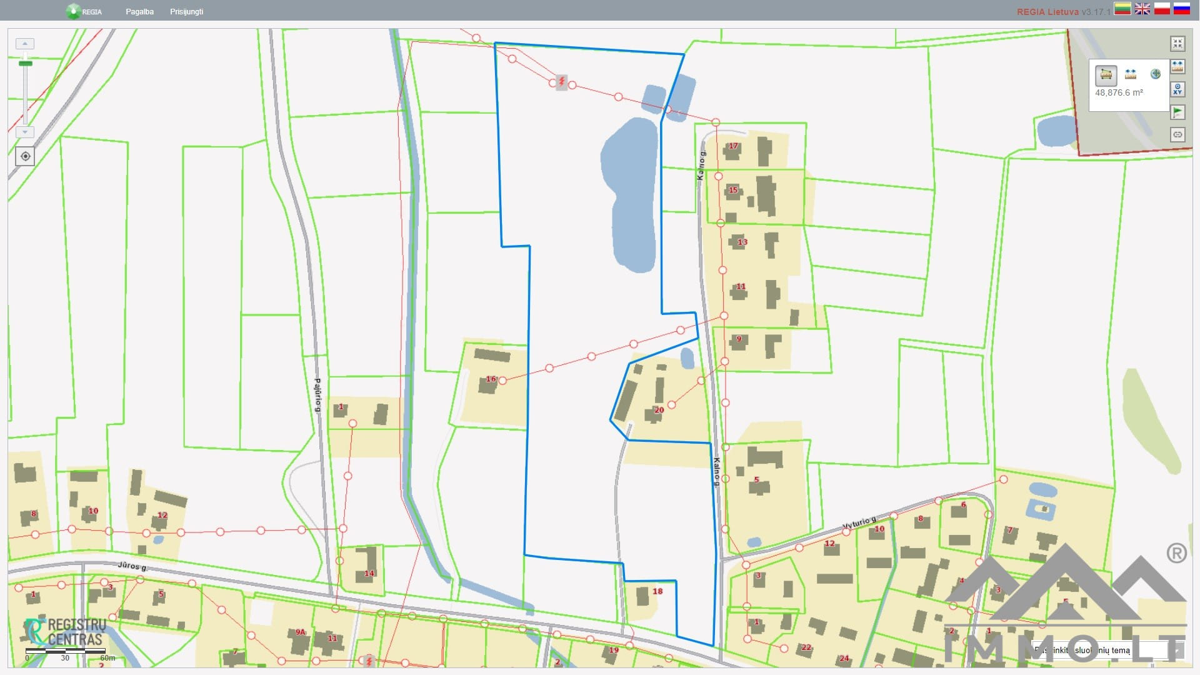Viewport: 1200px width, 675px height.
Task: Switch language to Lithuanian flag
Action: [x=1122, y=9]
